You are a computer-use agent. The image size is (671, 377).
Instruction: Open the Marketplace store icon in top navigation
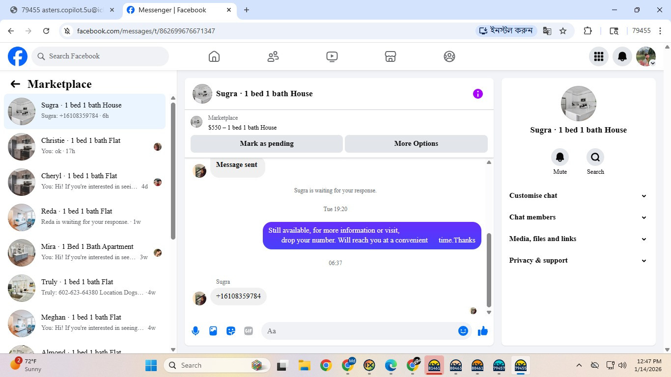pos(391,56)
